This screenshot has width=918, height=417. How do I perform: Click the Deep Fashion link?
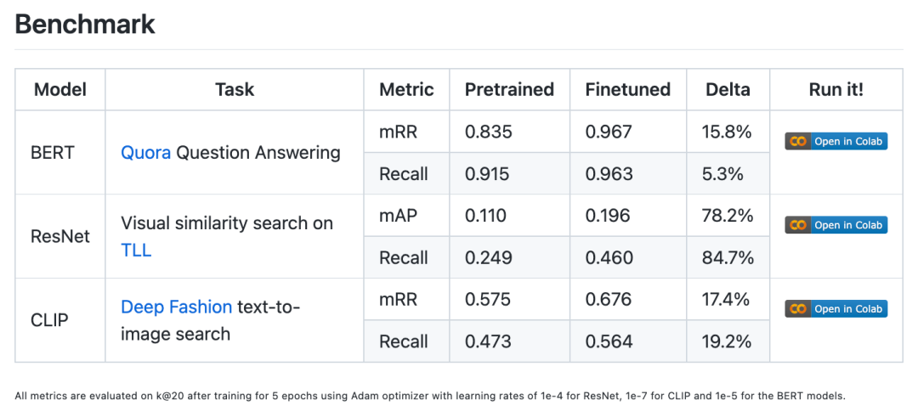tap(176, 307)
